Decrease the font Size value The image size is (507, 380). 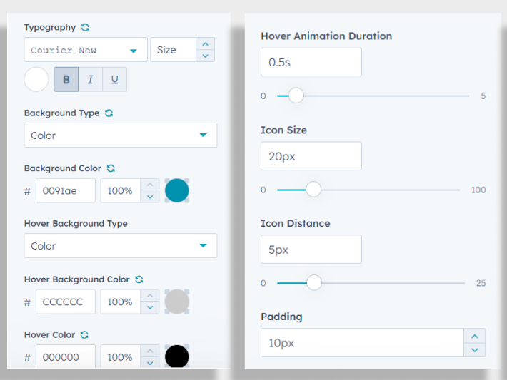tap(206, 56)
